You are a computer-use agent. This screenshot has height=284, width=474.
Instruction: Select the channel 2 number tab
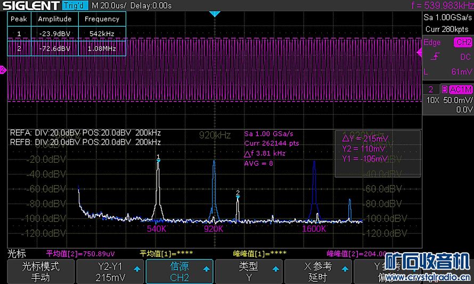click(x=430, y=89)
